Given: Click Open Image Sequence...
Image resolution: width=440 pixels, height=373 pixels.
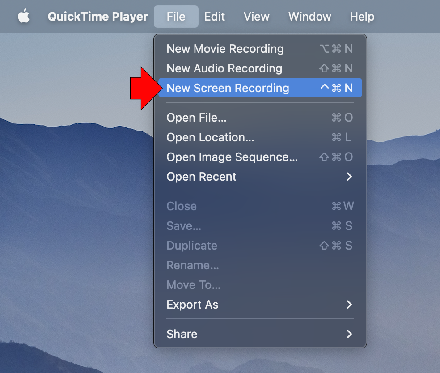Looking at the screenshot, I should click(232, 157).
